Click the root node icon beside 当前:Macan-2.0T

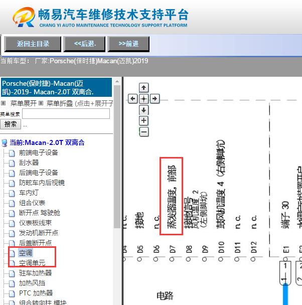pyautogui.click(x=5, y=143)
